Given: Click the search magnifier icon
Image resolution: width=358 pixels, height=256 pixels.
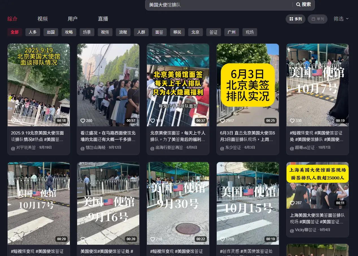Looking at the screenshot, I should [298, 5].
